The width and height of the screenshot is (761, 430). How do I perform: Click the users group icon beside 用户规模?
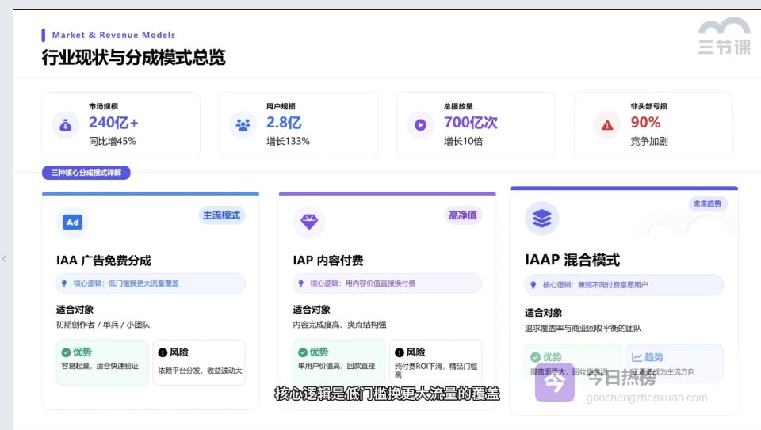pos(243,125)
